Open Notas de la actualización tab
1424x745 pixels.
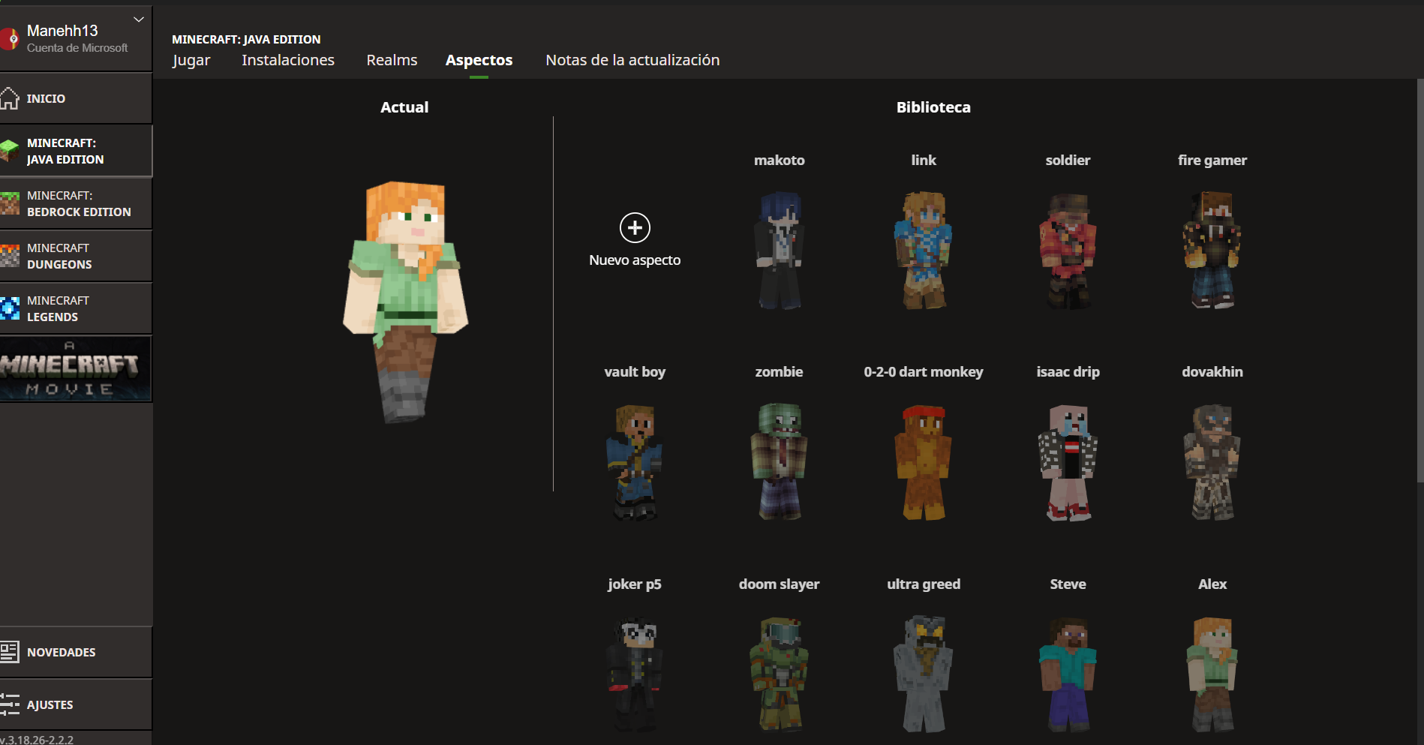click(632, 60)
